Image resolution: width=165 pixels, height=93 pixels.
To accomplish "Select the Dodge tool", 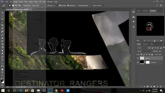I will [2, 53].
